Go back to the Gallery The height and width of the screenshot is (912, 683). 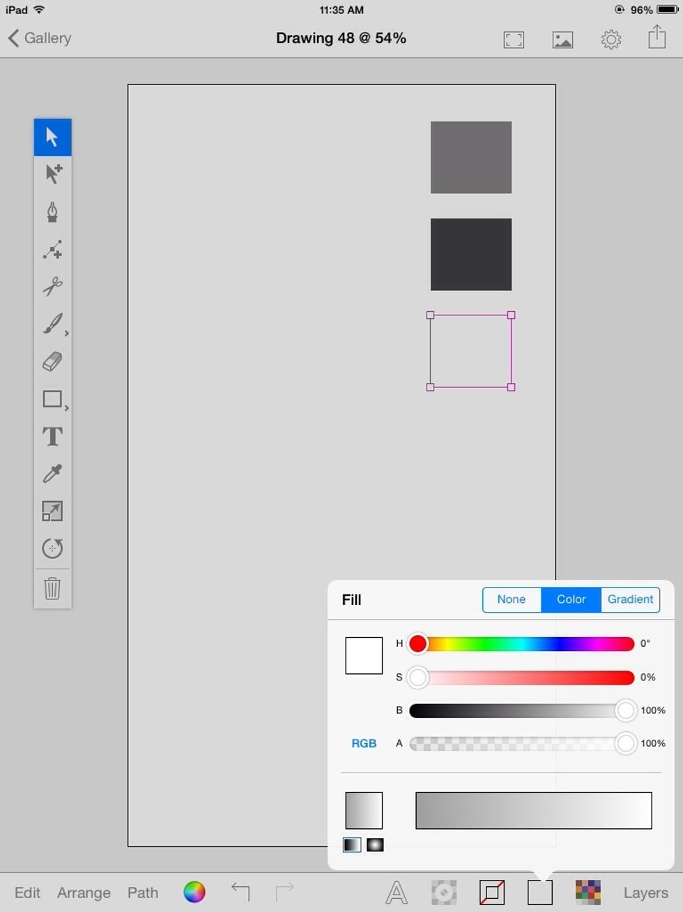coord(38,38)
